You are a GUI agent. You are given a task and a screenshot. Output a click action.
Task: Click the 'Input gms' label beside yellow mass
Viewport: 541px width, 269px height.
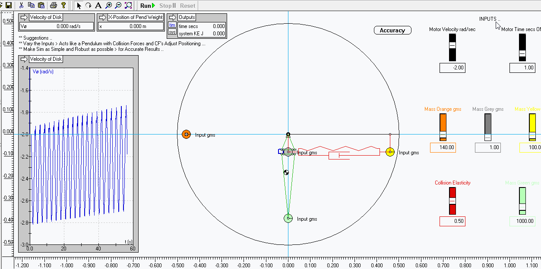409,153
